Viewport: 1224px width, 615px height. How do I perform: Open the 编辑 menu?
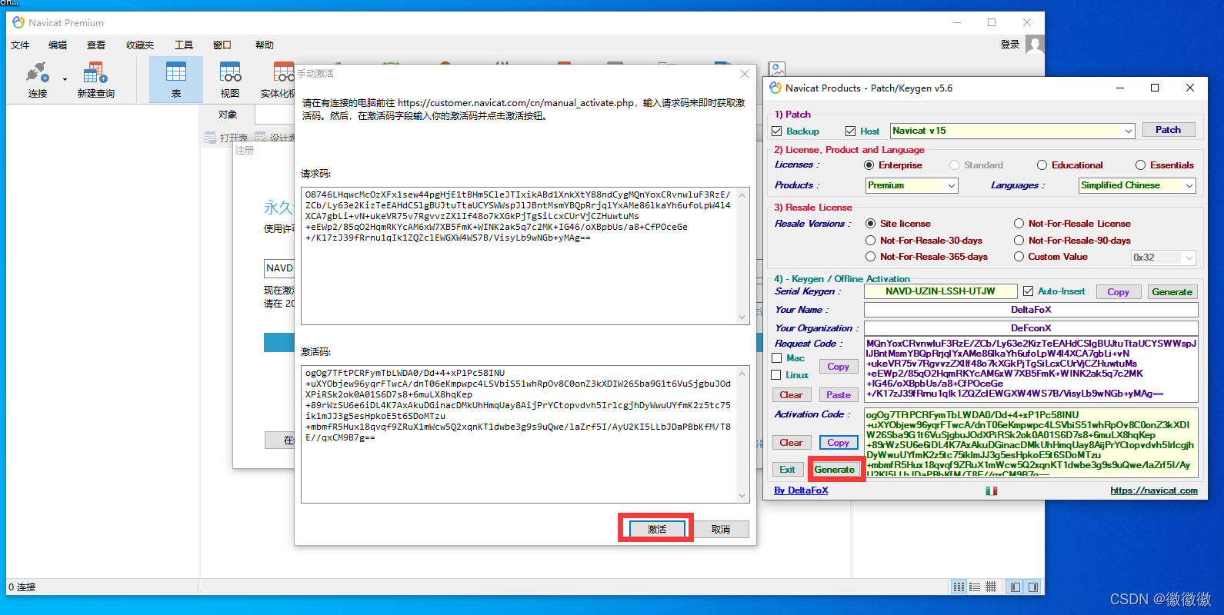click(x=58, y=45)
